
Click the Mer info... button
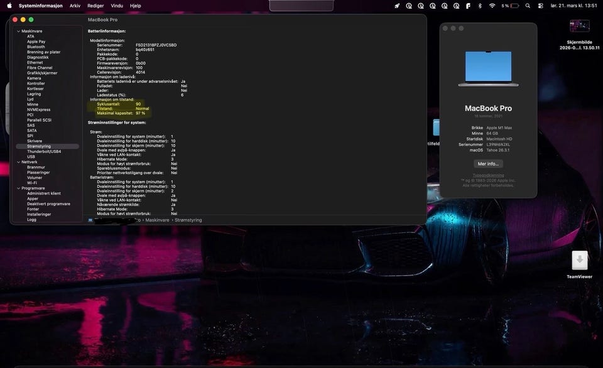pyautogui.click(x=488, y=164)
